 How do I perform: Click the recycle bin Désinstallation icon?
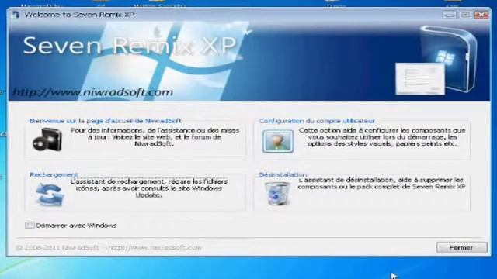pyautogui.click(x=277, y=194)
